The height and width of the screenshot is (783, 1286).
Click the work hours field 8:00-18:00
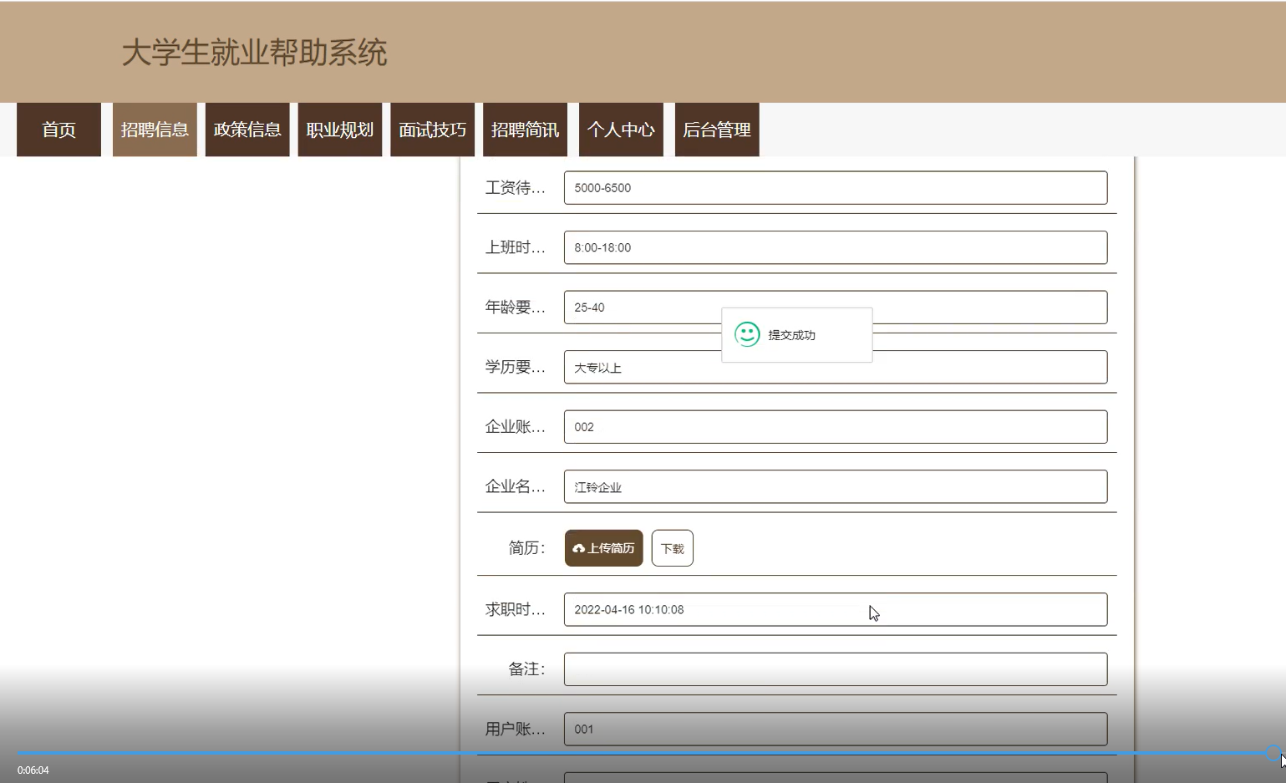[835, 247]
